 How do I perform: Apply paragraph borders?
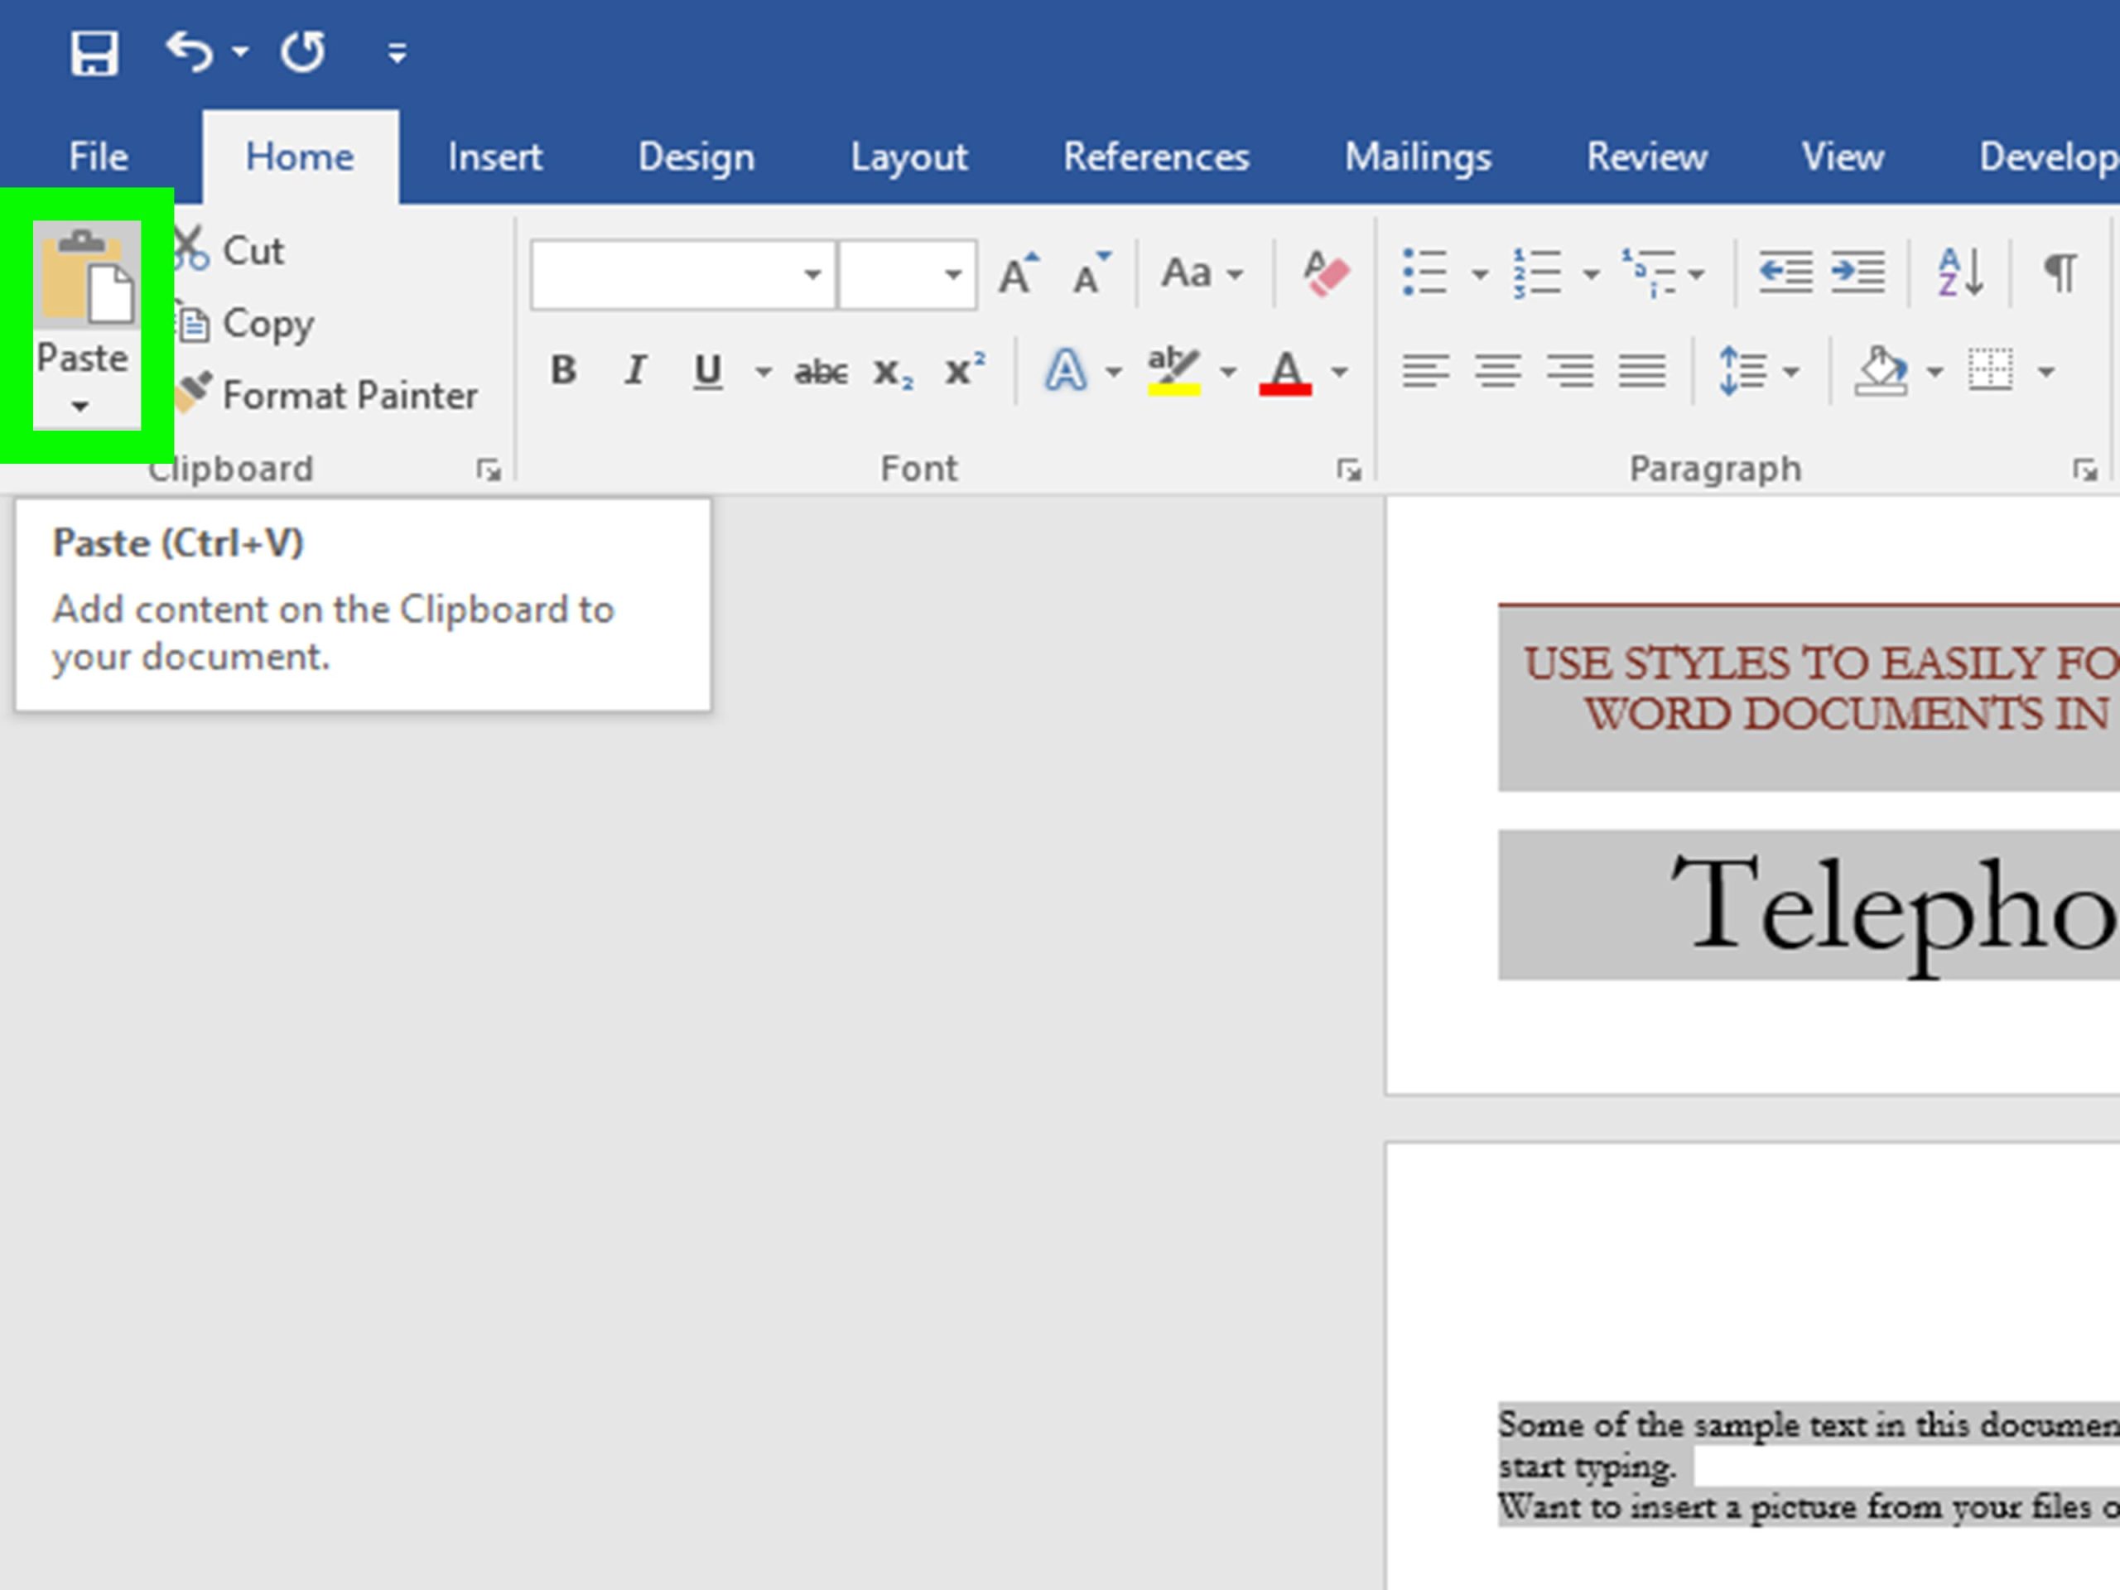coord(1991,371)
